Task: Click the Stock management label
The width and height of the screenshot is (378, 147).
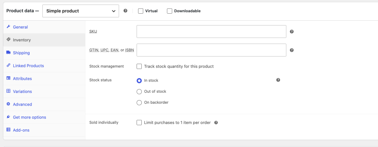Action: [107, 66]
